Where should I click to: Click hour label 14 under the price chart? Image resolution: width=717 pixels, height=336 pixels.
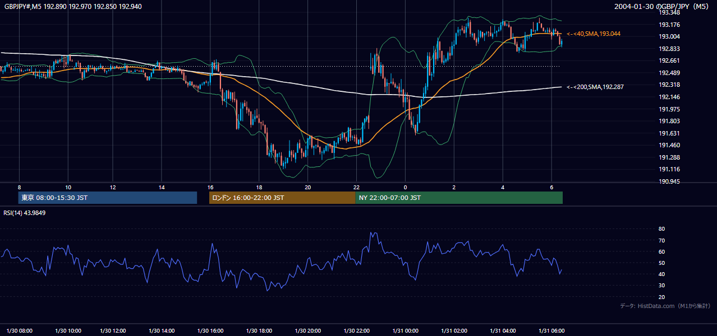162,187
